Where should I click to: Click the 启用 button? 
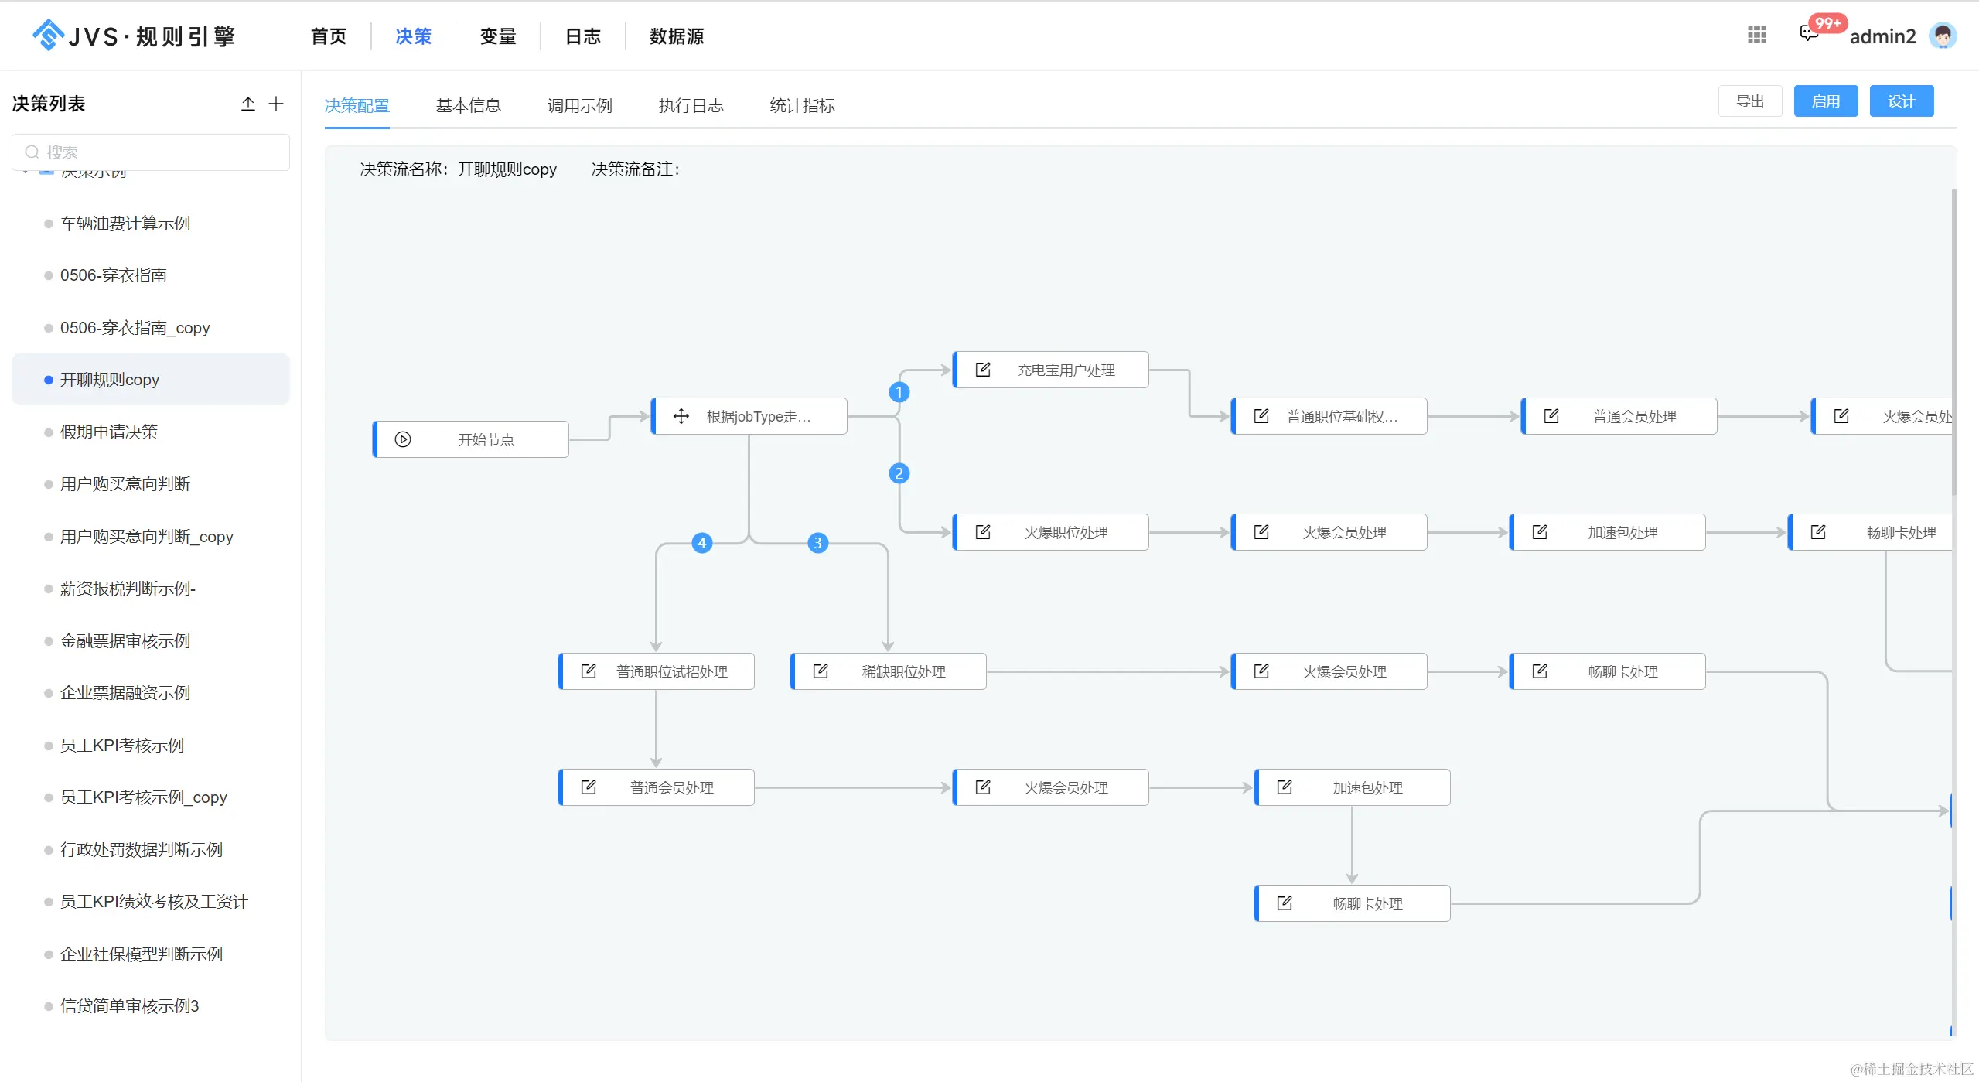[x=1825, y=101]
